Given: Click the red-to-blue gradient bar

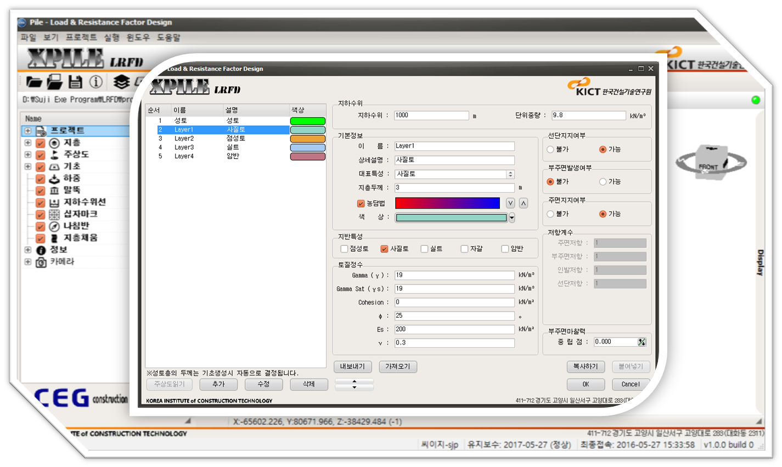Looking at the screenshot, I should tap(447, 203).
